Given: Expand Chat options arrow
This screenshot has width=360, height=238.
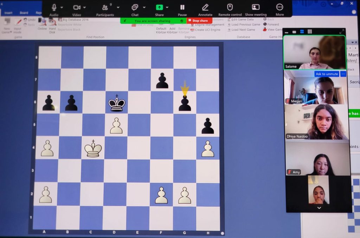Looking at the screenshot, I should coord(144,8).
